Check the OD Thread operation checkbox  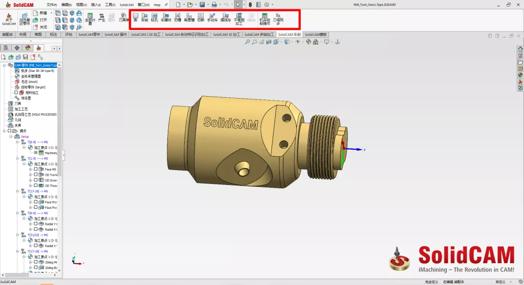click(36, 185)
